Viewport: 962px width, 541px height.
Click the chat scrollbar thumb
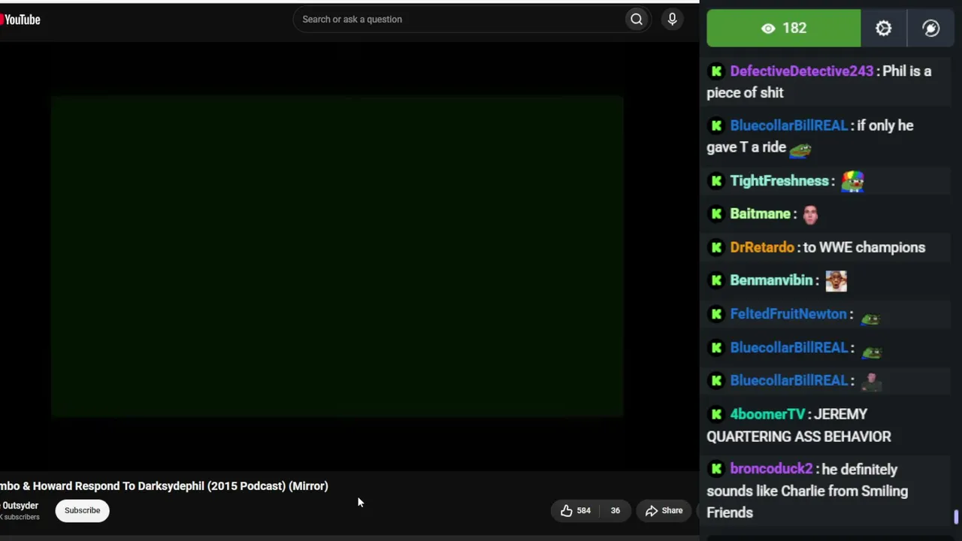[956, 517]
